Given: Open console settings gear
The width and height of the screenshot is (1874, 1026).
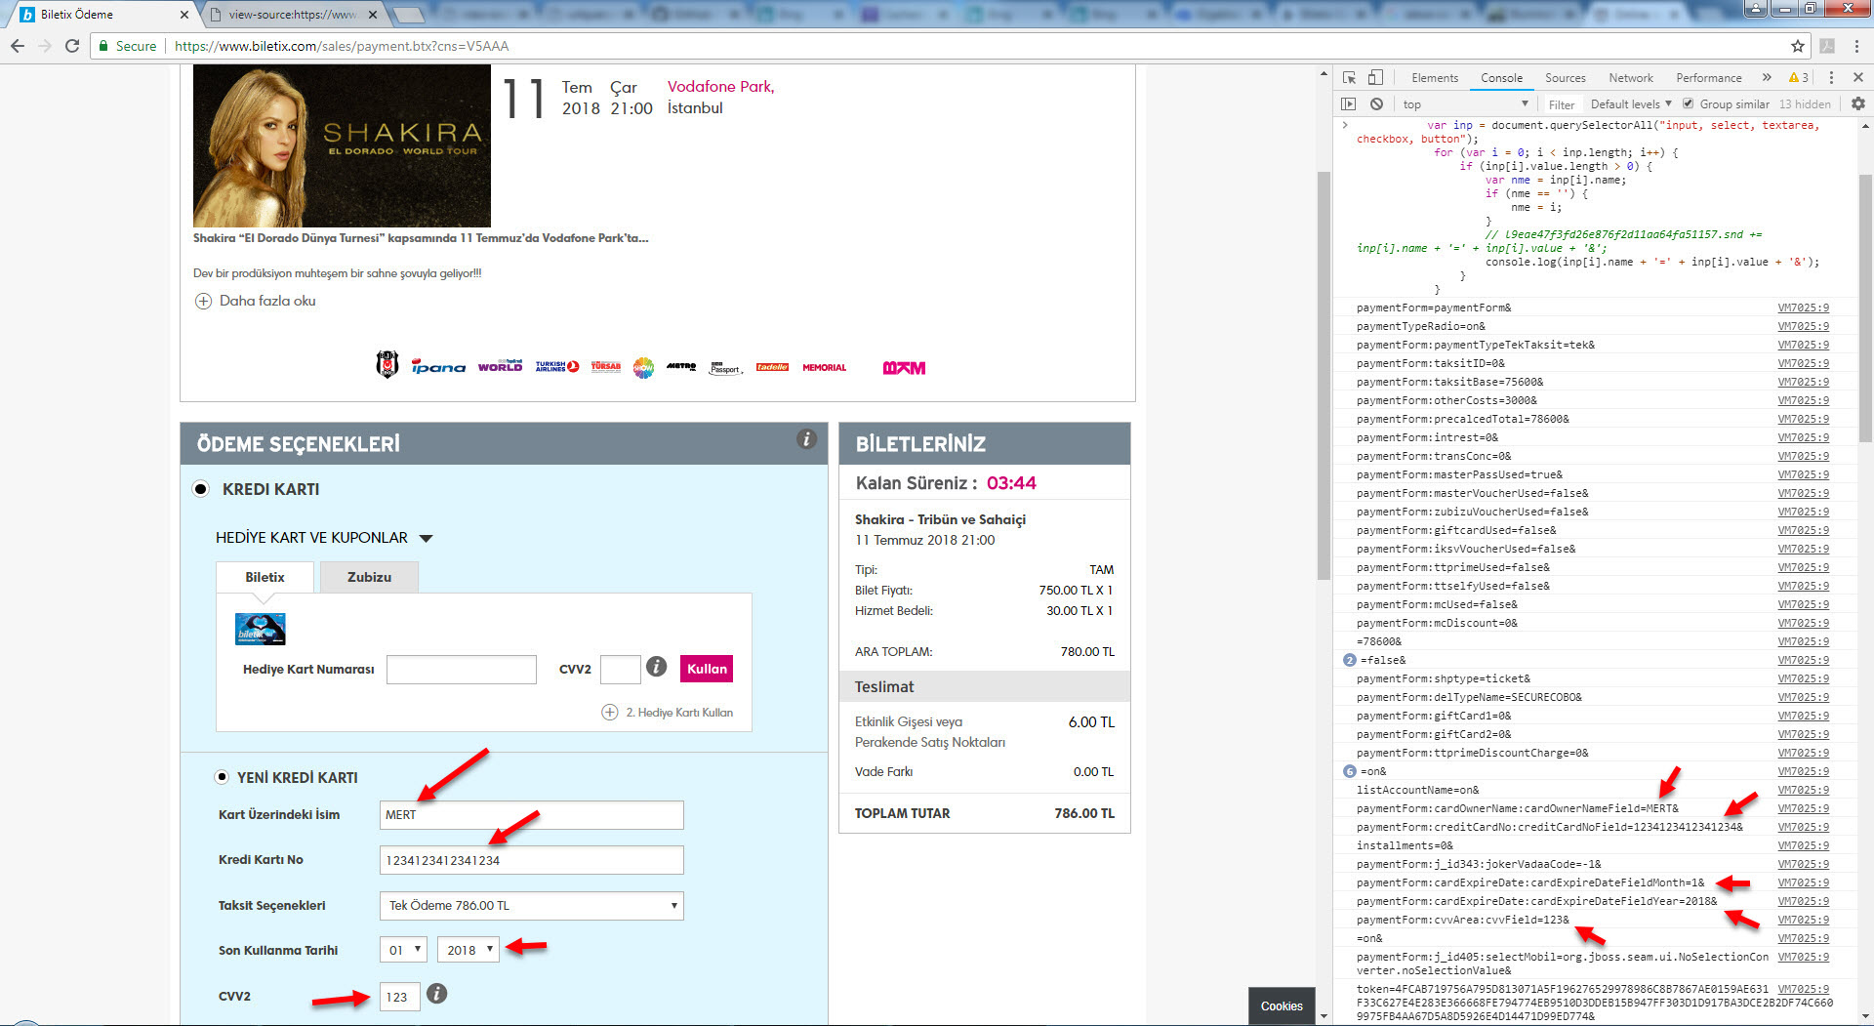Looking at the screenshot, I should point(1857,103).
